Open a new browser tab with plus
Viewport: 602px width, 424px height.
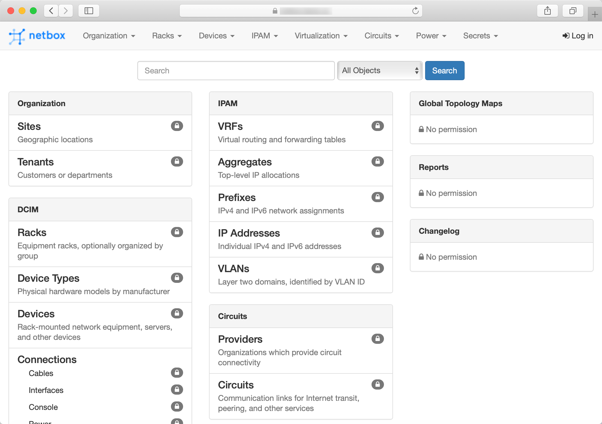point(595,14)
